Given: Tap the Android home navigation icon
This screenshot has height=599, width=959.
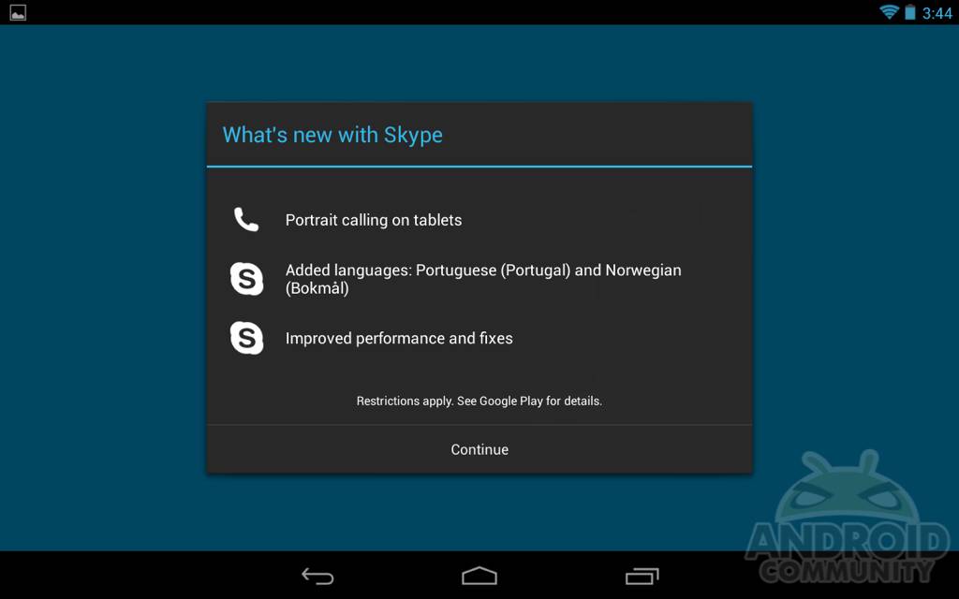Looking at the screenshot, I should tap(479, 576).
